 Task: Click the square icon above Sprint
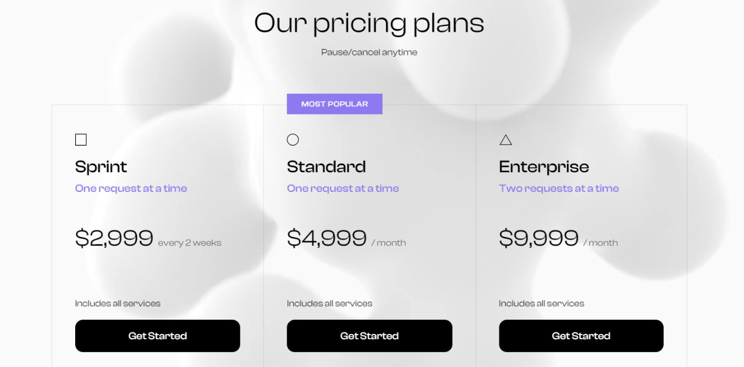81,140
